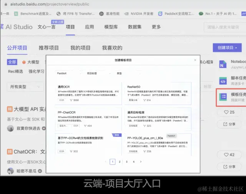
Task: Open 基准性能 bookmark
Action: pyautogui.click(x=109, y=14)
